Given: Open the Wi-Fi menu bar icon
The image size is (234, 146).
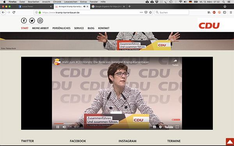Looking at the screenshot, I should (181, 2).
